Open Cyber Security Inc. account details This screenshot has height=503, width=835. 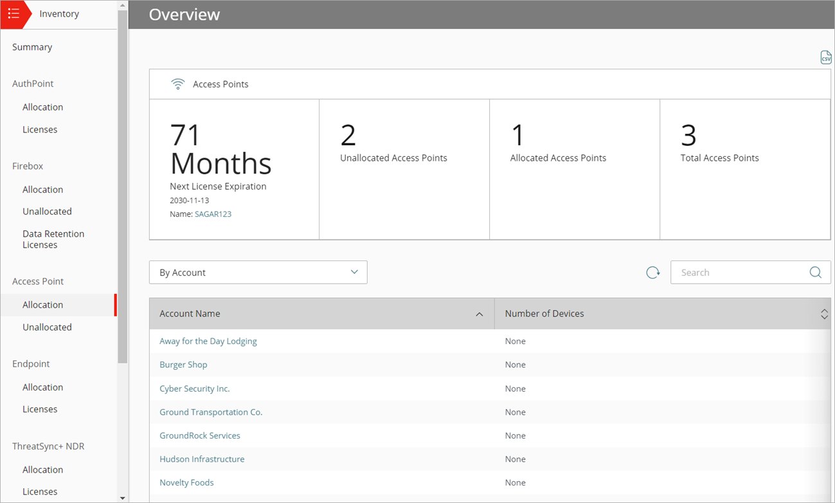195,389
